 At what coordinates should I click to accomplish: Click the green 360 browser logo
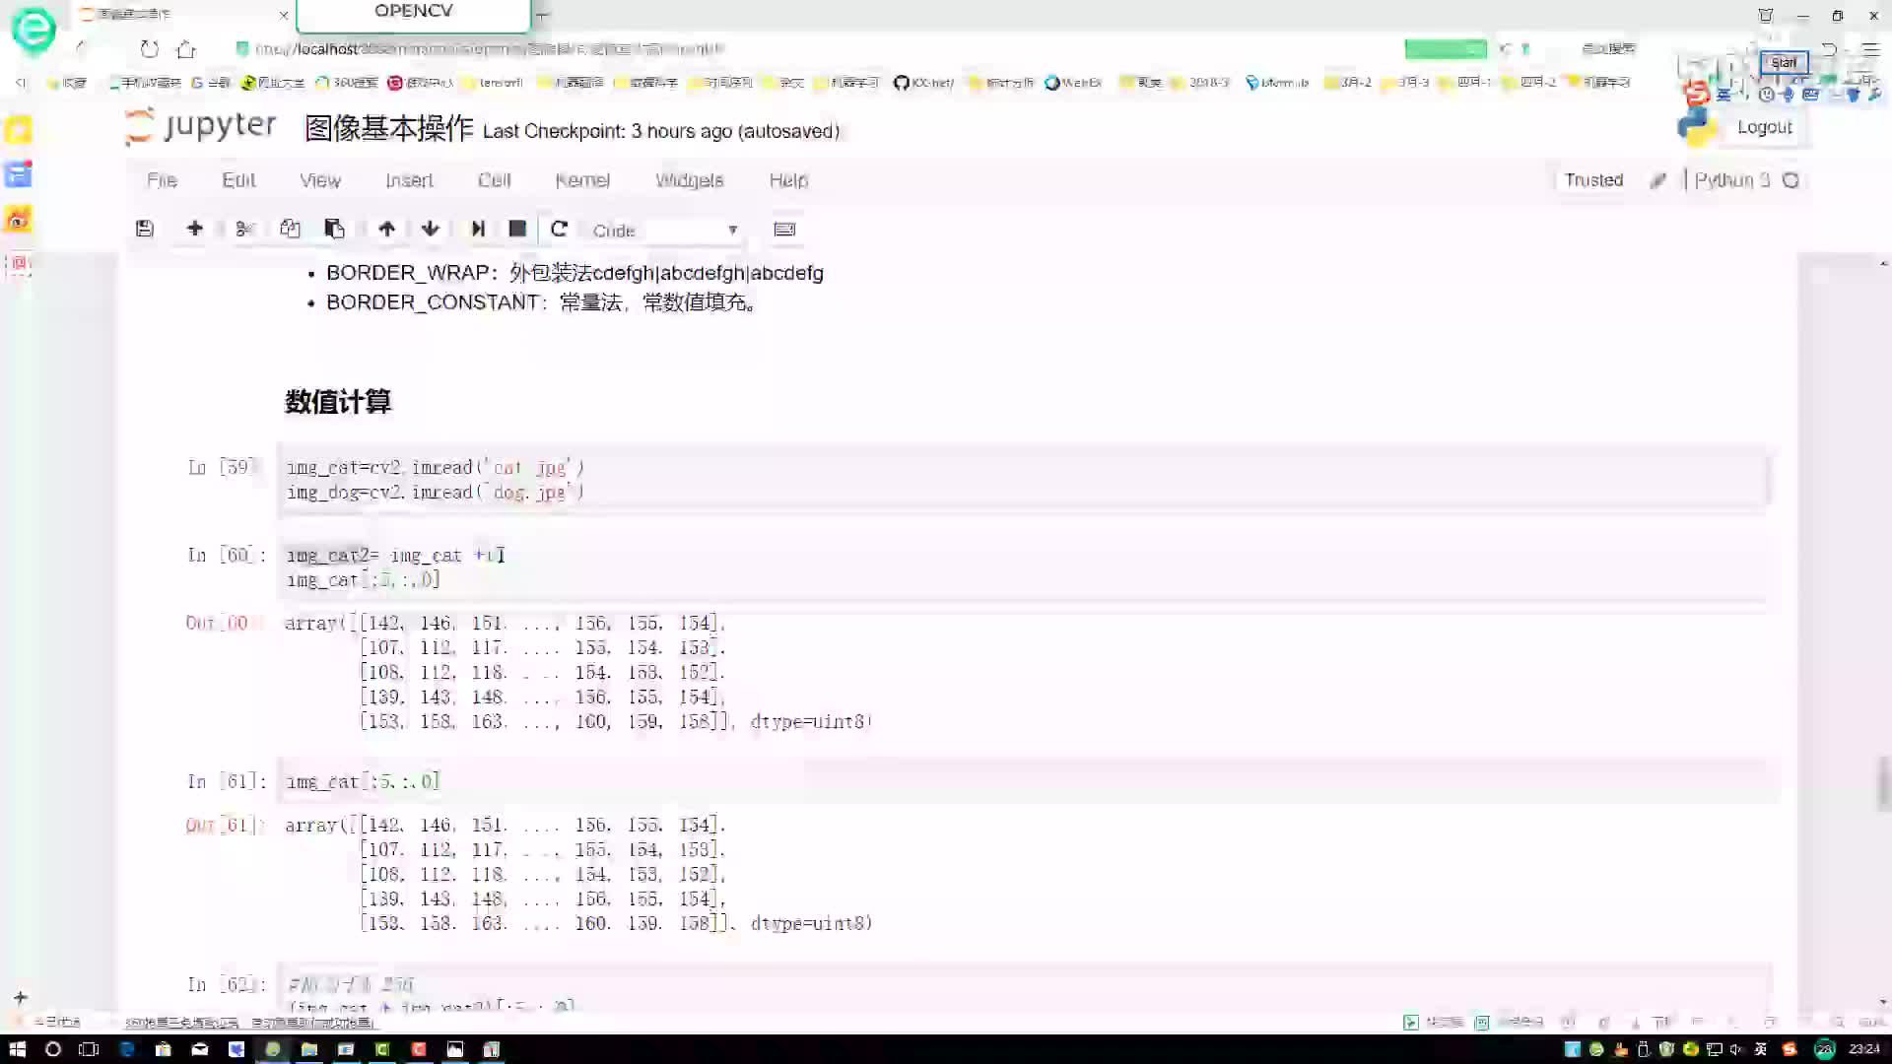[x=33, y=31]
